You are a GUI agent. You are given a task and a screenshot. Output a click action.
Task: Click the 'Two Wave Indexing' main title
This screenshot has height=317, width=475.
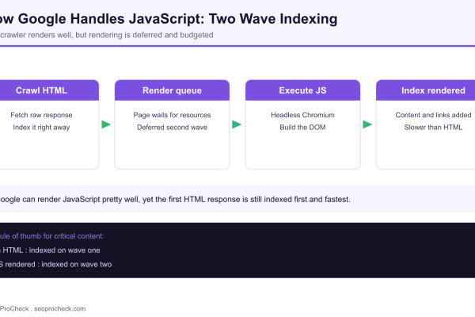[169, 19]
